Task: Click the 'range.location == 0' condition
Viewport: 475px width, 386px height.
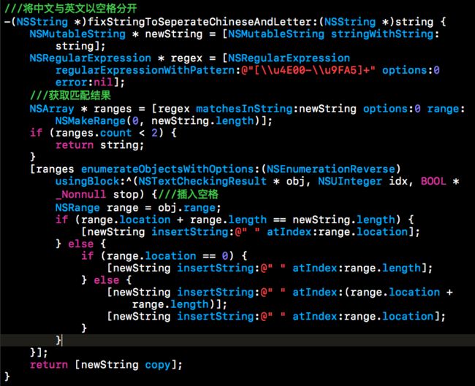Action: [167, 256]
